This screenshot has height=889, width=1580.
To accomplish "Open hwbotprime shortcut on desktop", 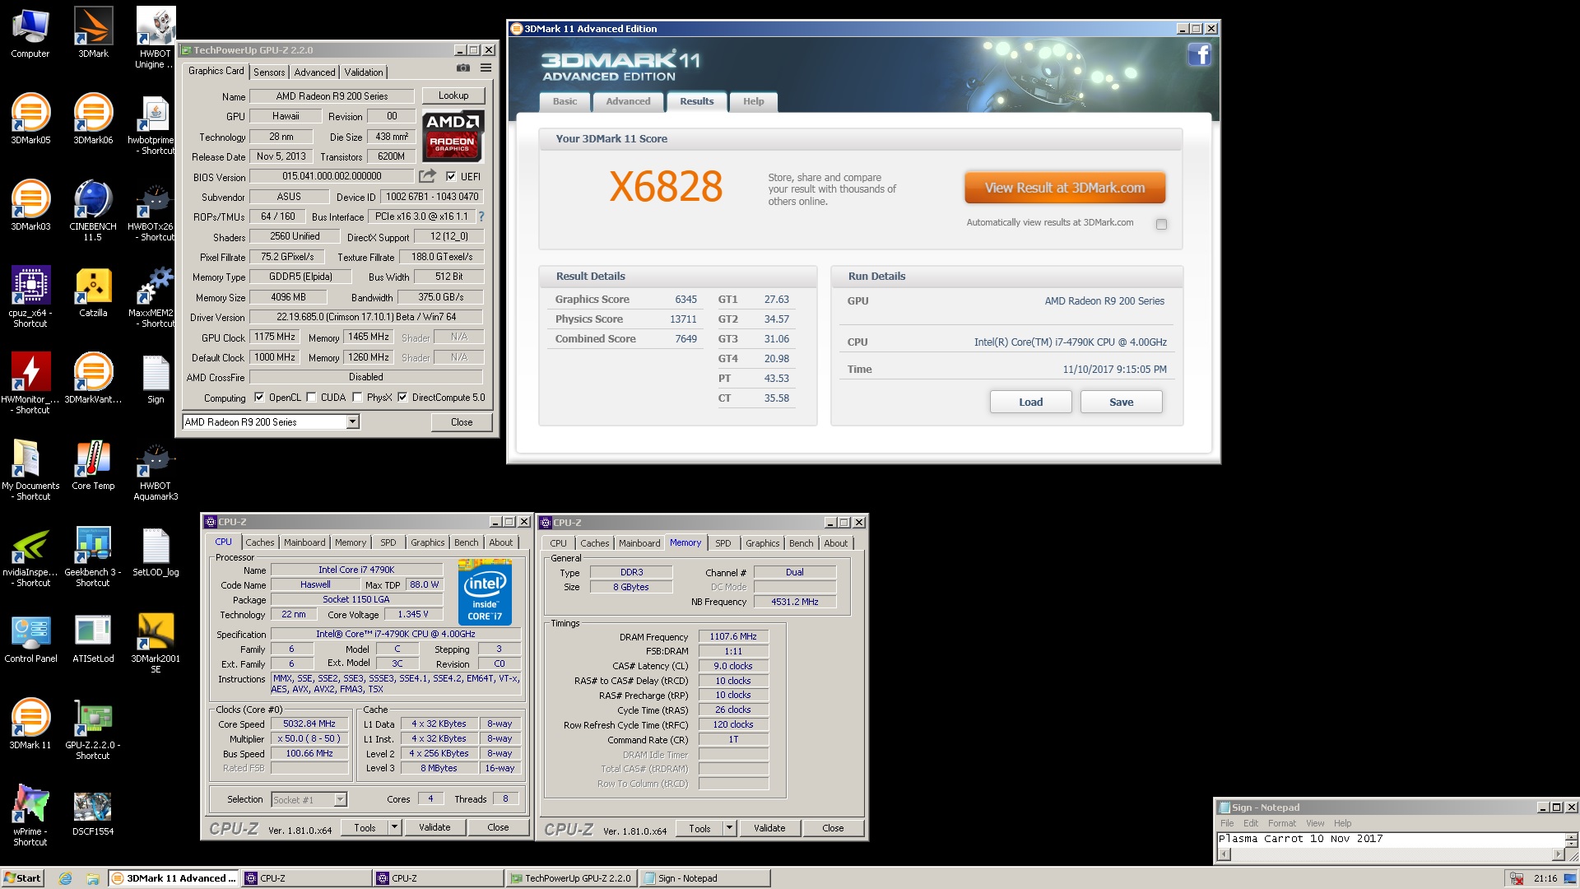I will (155, 124).
